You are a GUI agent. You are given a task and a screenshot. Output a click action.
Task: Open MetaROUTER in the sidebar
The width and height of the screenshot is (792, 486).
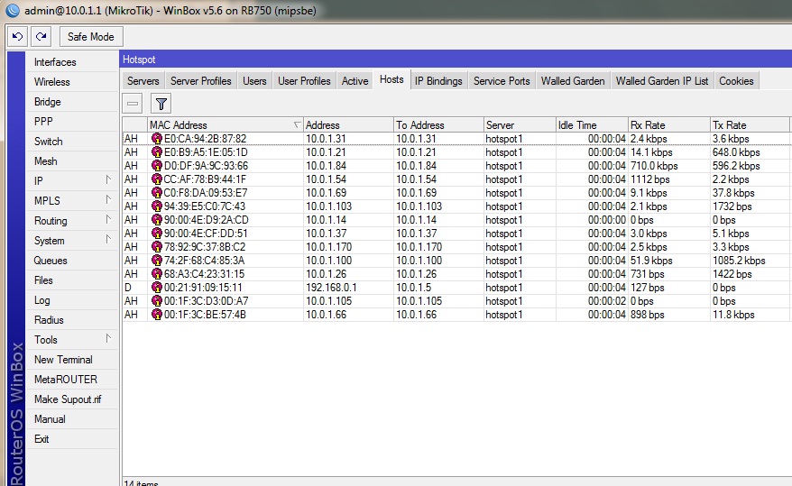point(72,380)
